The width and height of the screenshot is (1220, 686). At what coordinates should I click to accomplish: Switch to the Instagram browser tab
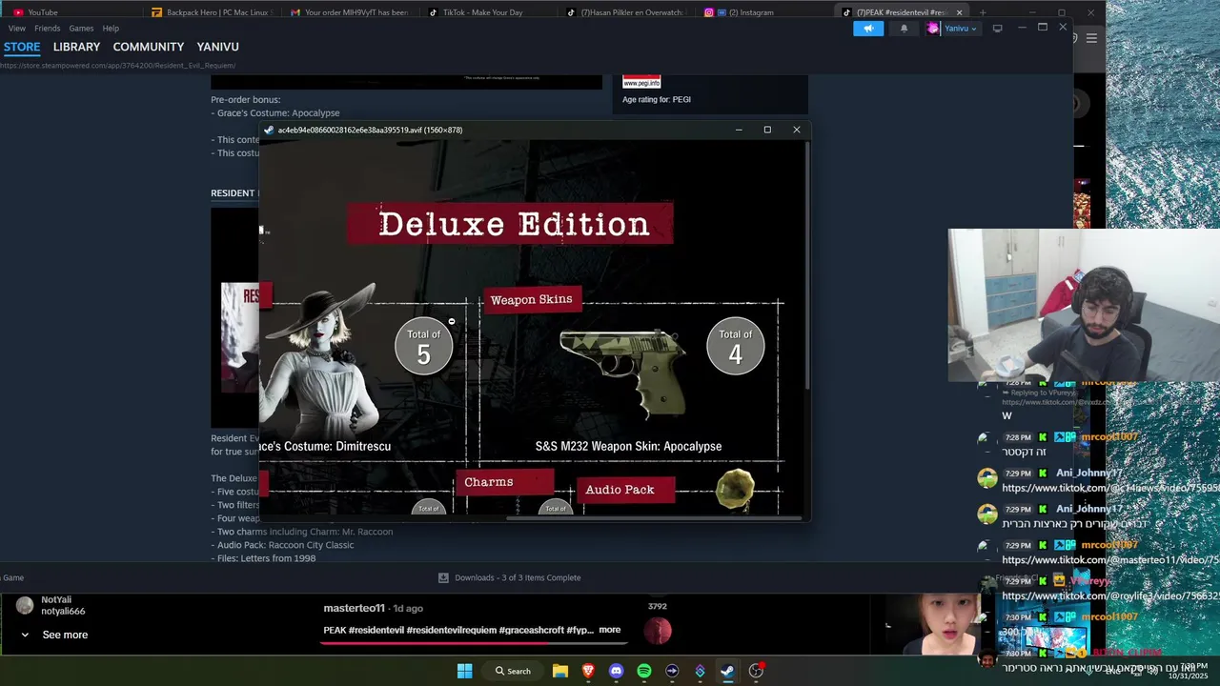click(x=762, y=12)
